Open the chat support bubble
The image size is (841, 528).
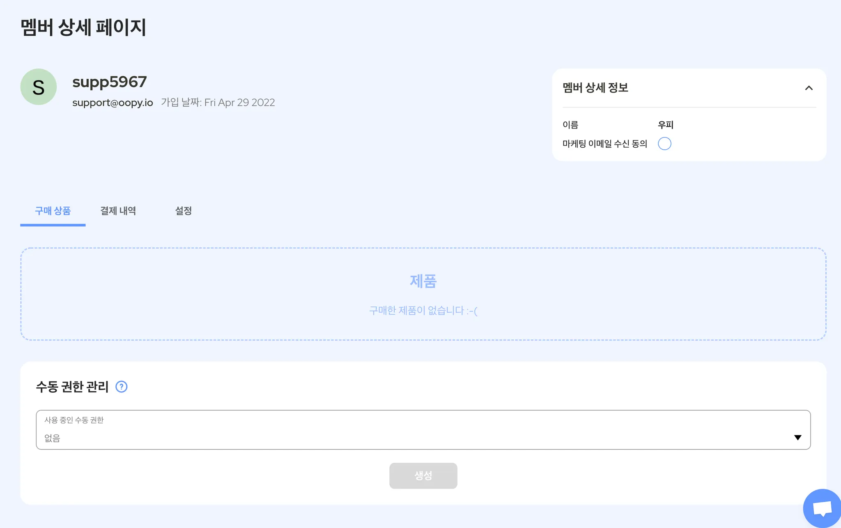pyautogui.click(x=822, y=509)
